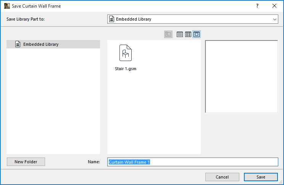The image size is (284, 185).
Task: Switch to large icons view
Action: click(x=197, y=34)
